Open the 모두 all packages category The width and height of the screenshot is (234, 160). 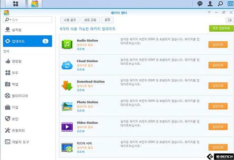tap(27, 73)
